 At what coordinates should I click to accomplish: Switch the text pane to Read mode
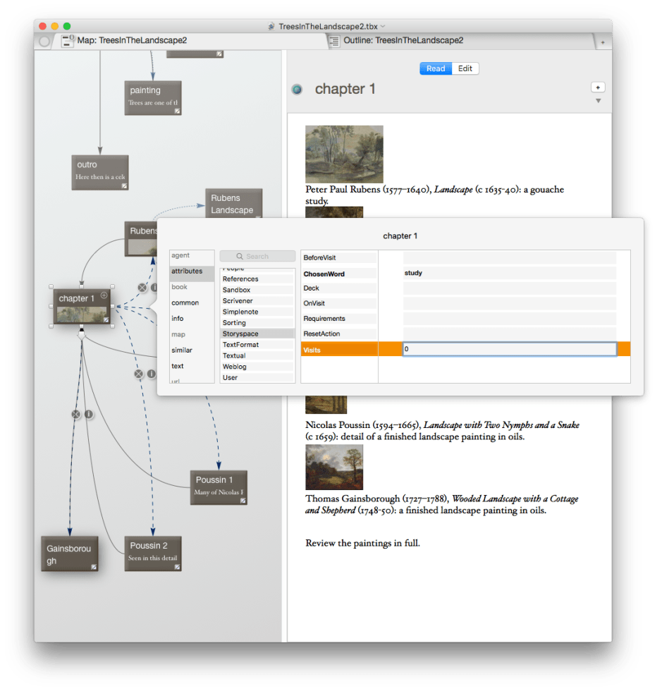pyautogui.click(x=436, y=68)
